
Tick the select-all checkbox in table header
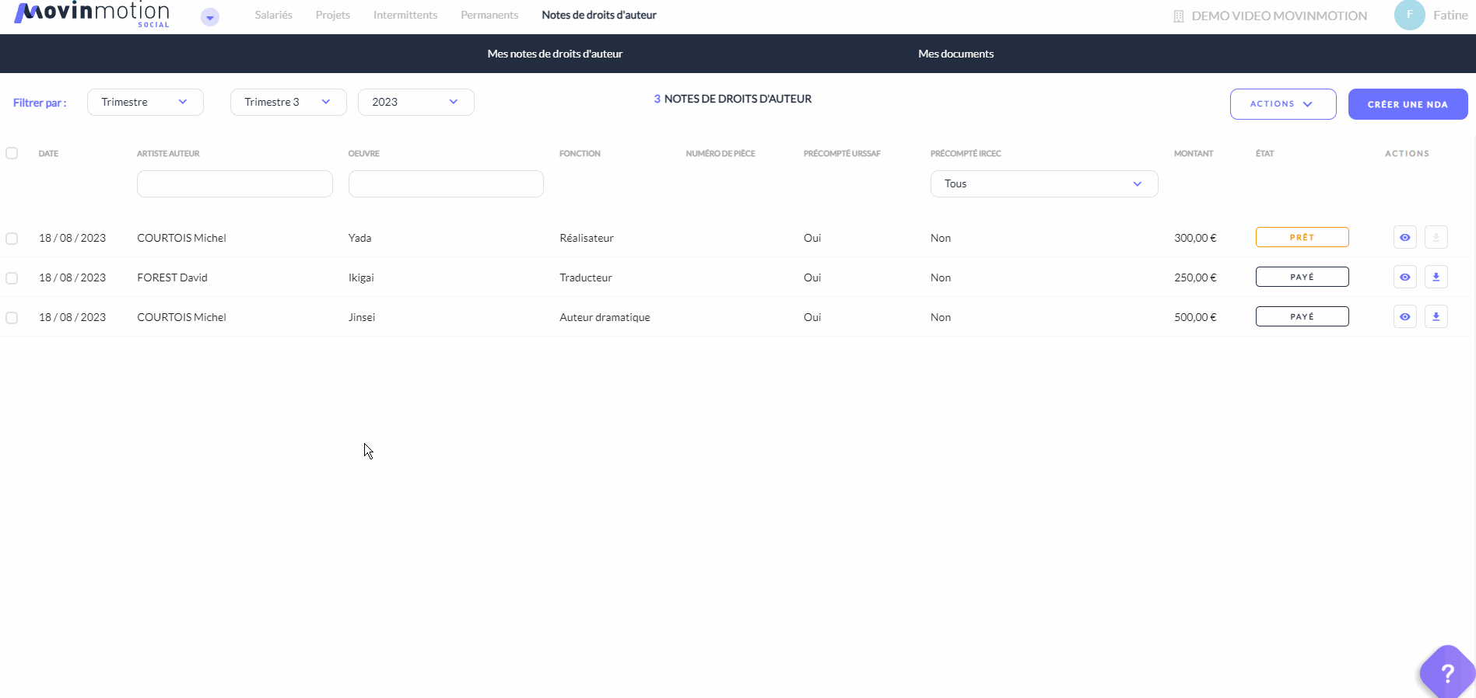click(12, 153)
